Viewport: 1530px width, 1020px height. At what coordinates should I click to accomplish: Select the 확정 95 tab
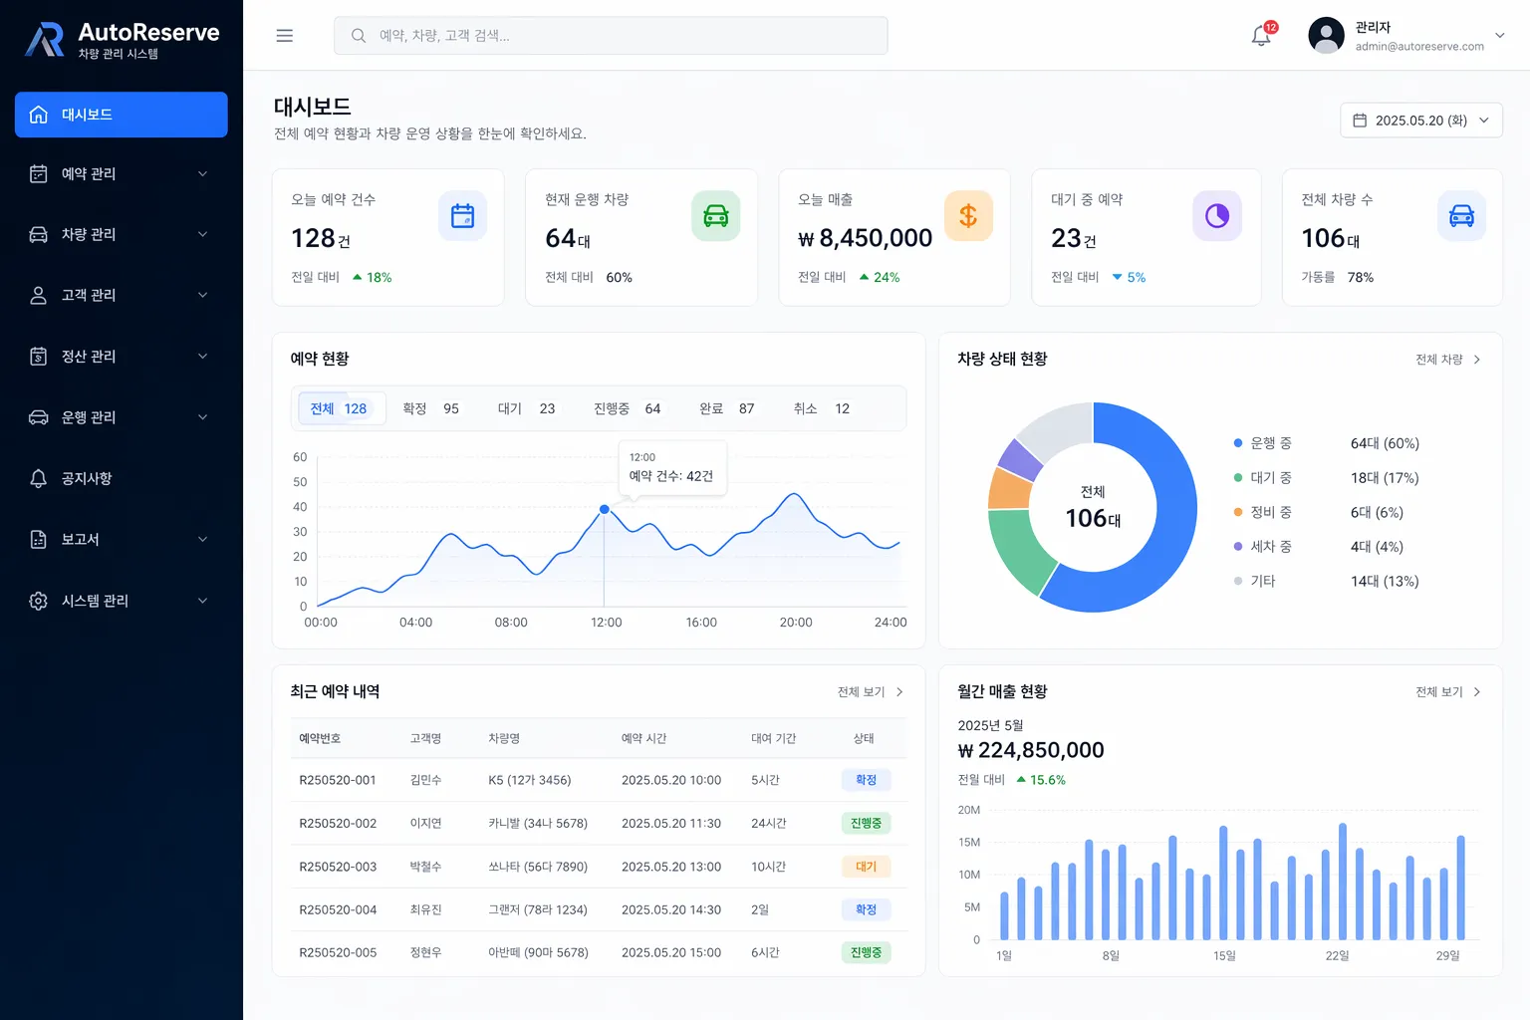430,408
